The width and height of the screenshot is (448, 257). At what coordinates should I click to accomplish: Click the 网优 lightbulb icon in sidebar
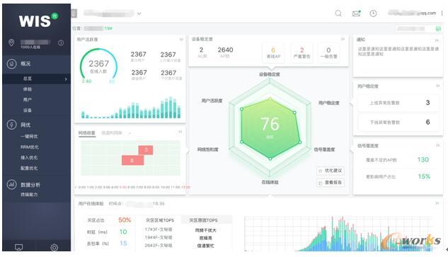(12, 125)
